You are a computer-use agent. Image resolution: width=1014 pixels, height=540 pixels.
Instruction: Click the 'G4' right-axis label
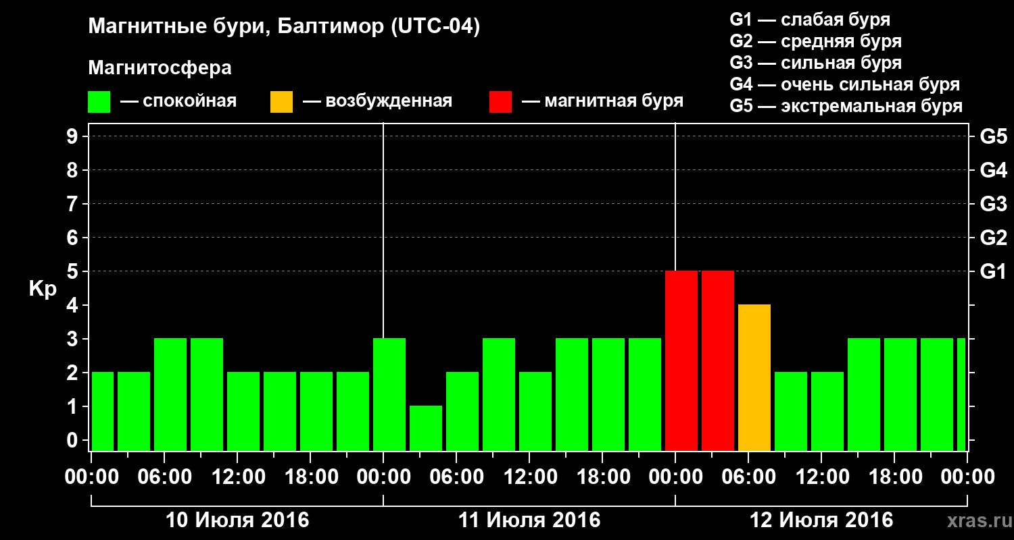coord(993,170)
